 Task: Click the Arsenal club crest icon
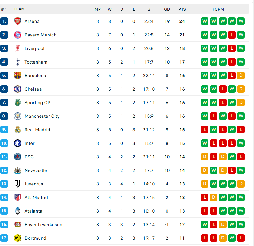point(18,21)
